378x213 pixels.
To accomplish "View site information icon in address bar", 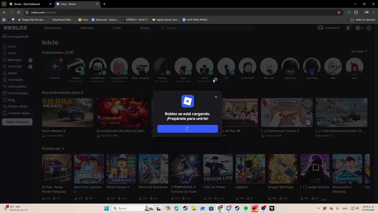I will pos(27,12).
